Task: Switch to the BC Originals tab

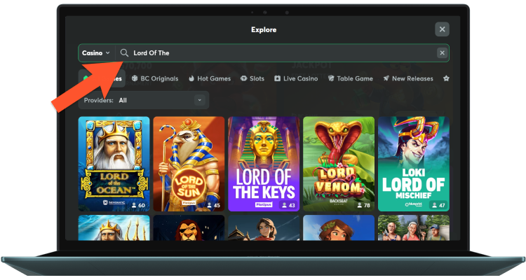Action: pyautogui.click(x=155, y=79)
